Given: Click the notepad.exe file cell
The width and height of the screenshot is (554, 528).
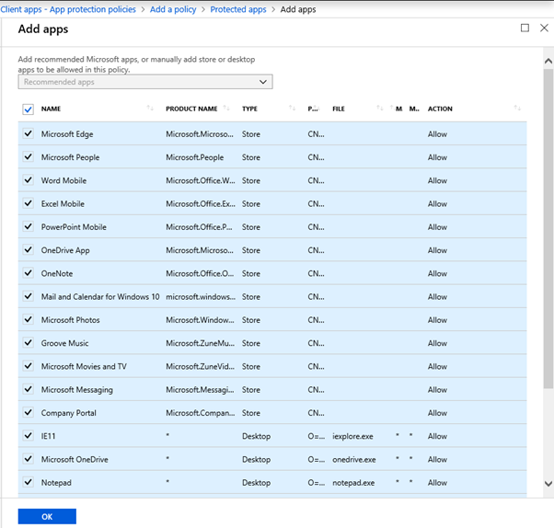Looking at the screenshot, I should tap(353, 483).
